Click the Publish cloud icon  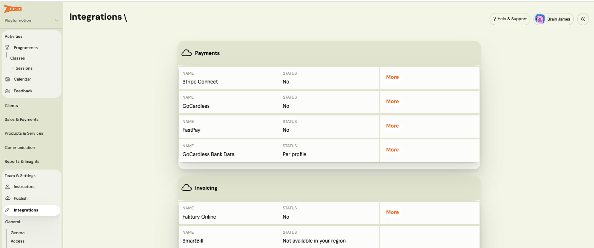tap(7, 198)
